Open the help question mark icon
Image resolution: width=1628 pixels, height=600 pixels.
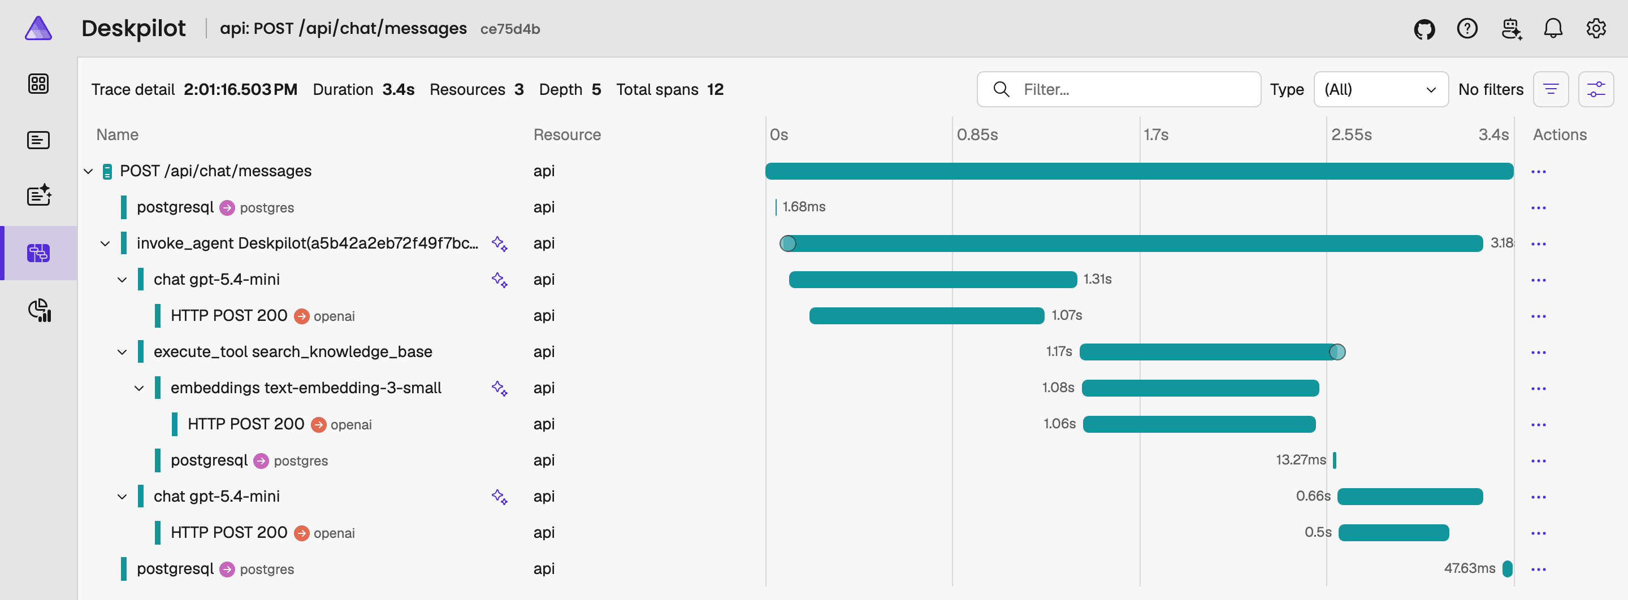coord(1467,28)
